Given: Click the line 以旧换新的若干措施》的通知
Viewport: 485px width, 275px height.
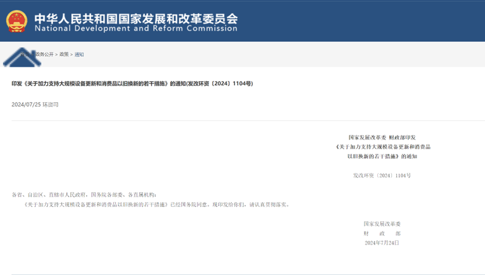Looking at the screenshot, I should [x=382, y=156].
